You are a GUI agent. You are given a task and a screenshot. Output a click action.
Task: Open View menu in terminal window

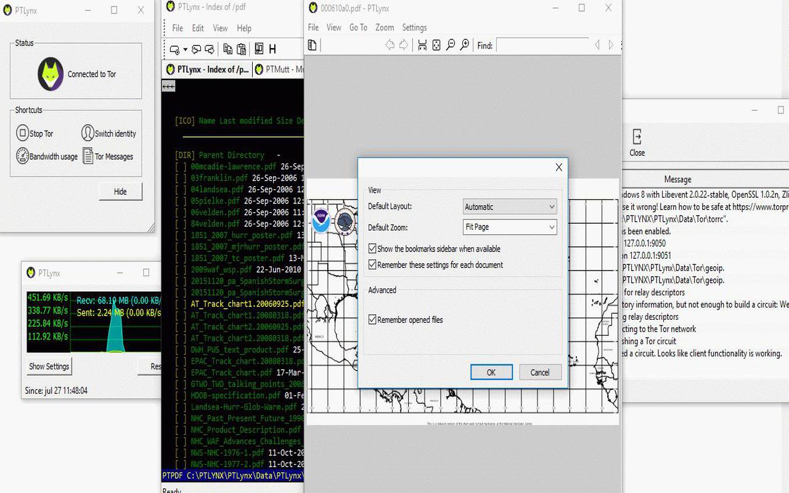tap(220, 28)
